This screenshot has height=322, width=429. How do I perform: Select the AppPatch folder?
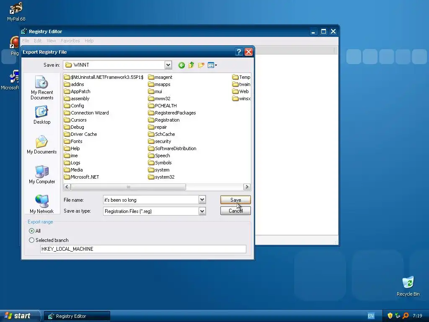(x=77, y=91)
